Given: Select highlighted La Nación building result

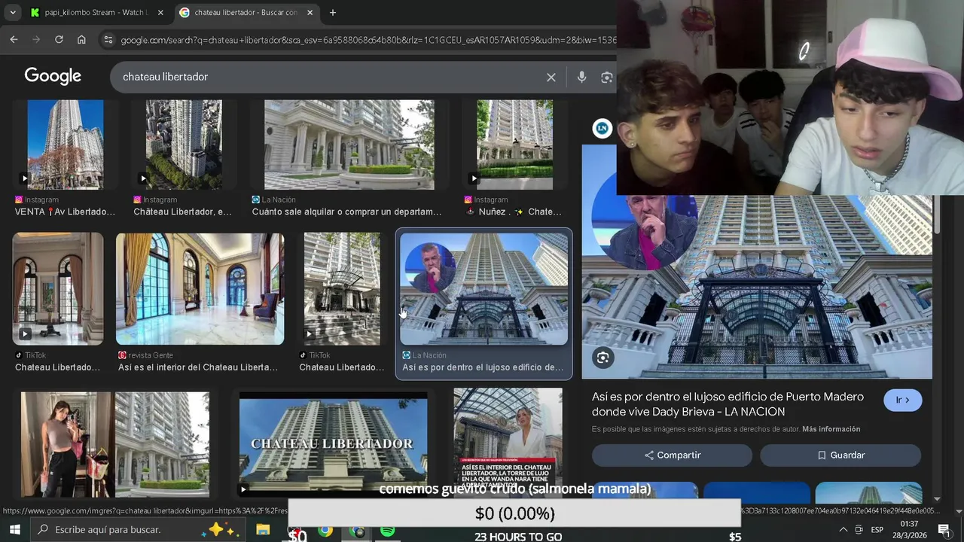Looking at the screenshot, I should pyautogui.click(x=484, y=288).
